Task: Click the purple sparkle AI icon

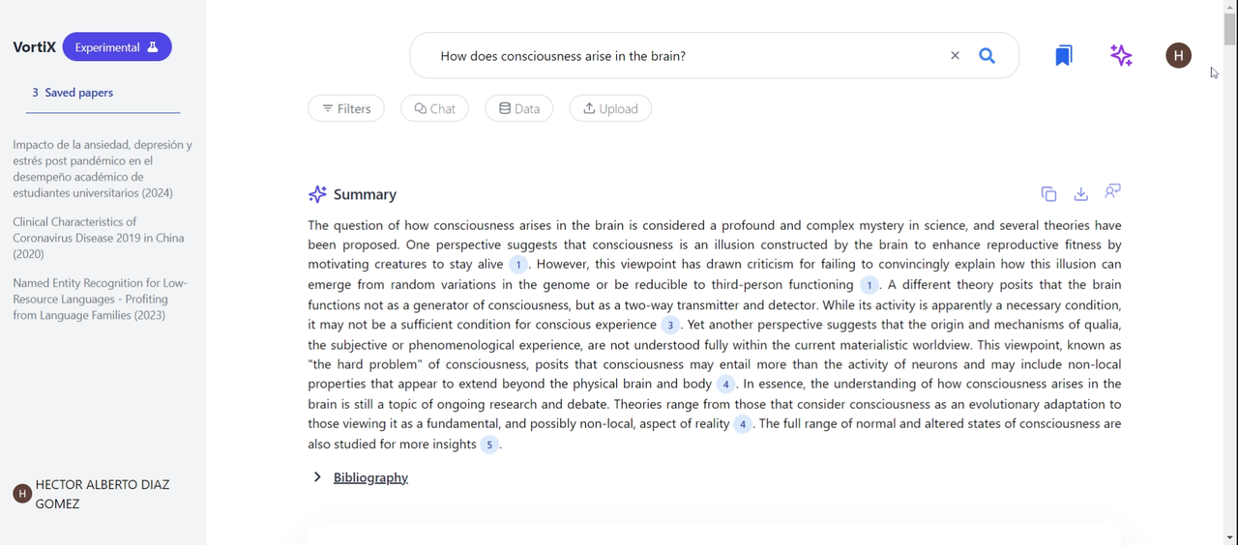Action: tap(1121, 56)
